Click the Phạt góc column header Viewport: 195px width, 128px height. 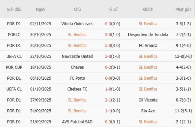pyautogui.click(x=183, y=9)
